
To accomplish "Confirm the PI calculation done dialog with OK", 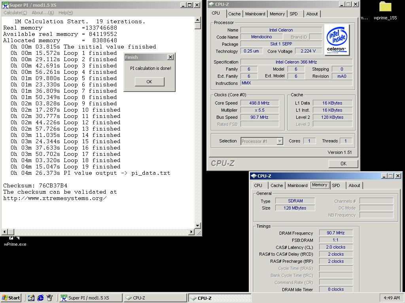I will click(149, 82).
